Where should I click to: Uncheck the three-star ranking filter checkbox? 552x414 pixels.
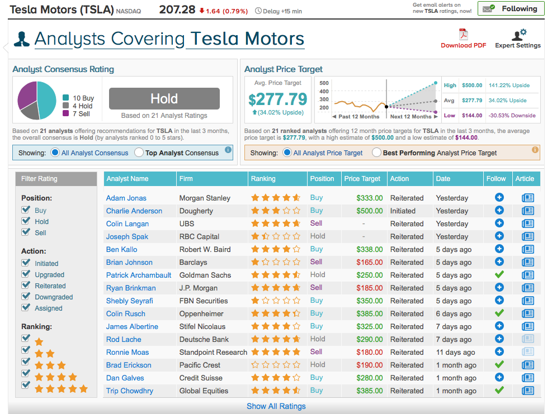tap(26, 361)
